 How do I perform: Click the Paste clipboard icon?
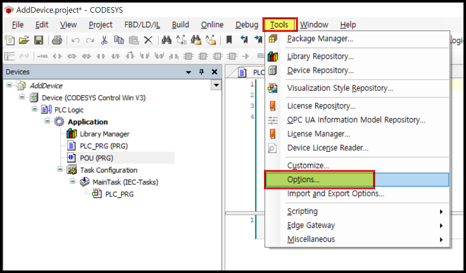click(x=134, y=40)
